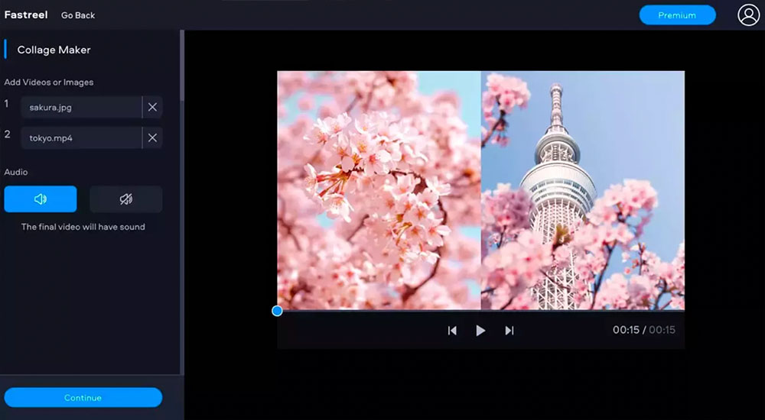The image size is (765, 420).
Task: Remove tokyo.mp4 with its X icon
Action: pyautogui.click(x=153, y=138)
